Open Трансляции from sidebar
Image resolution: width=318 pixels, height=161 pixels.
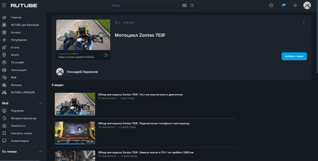tap(19, 70)
